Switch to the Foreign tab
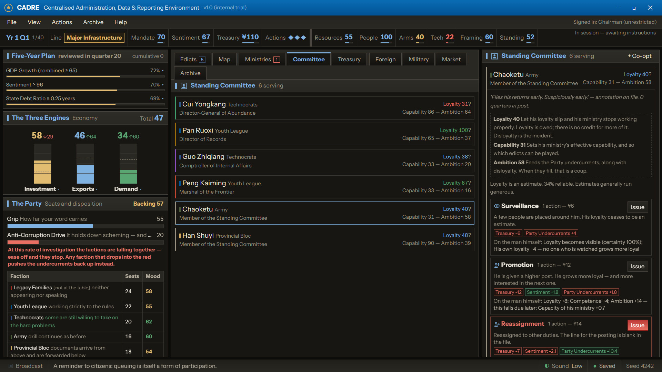The height and width of the screenshot is (372, 662). [x=385, y=59]
